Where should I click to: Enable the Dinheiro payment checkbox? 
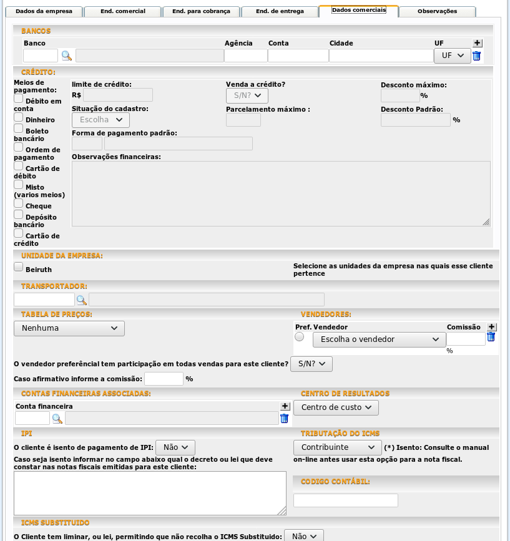[x=19, y=117]
